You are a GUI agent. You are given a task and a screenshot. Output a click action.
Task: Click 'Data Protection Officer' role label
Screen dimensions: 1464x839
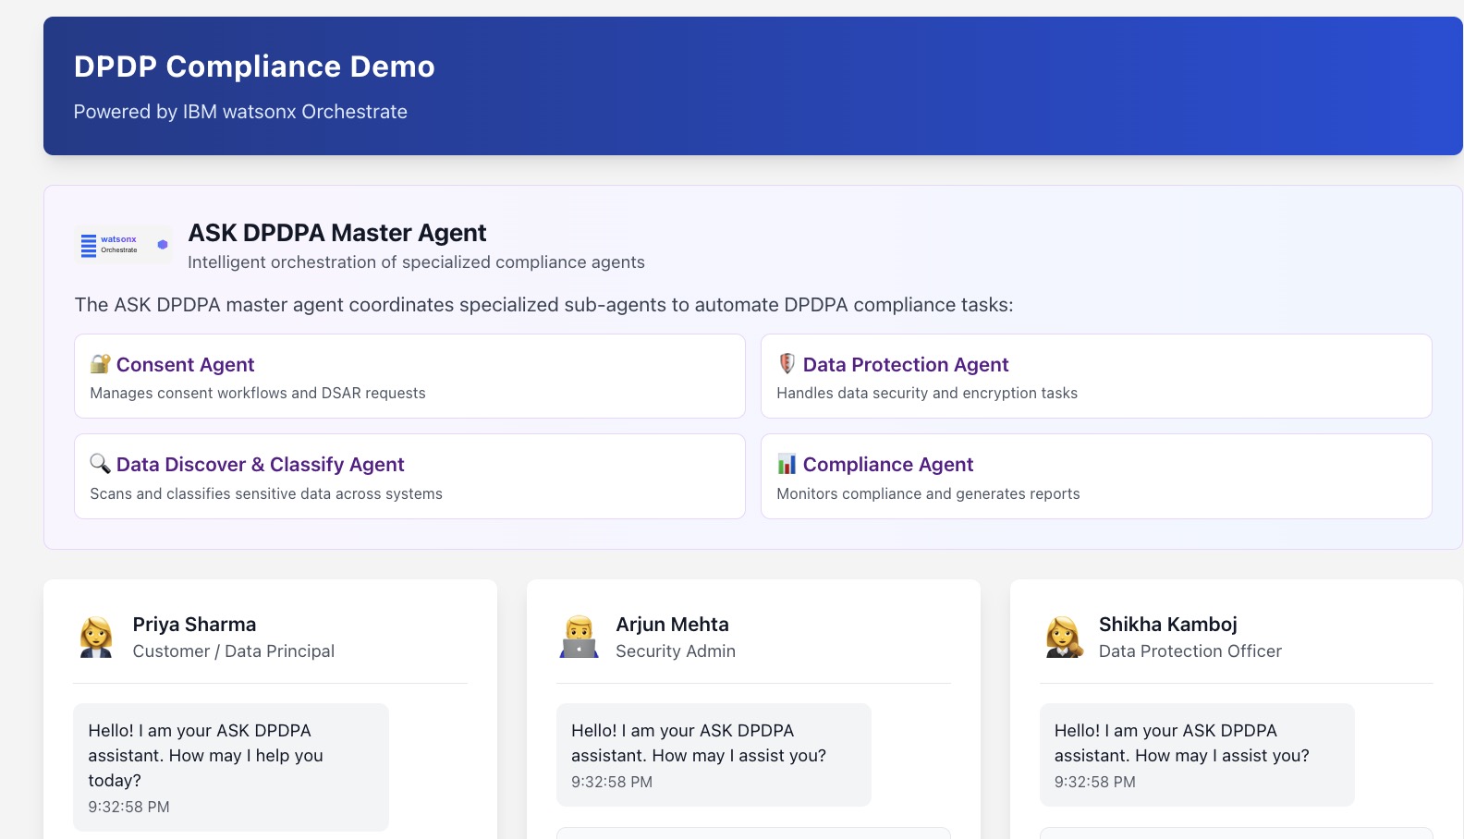click(1190, 651)
